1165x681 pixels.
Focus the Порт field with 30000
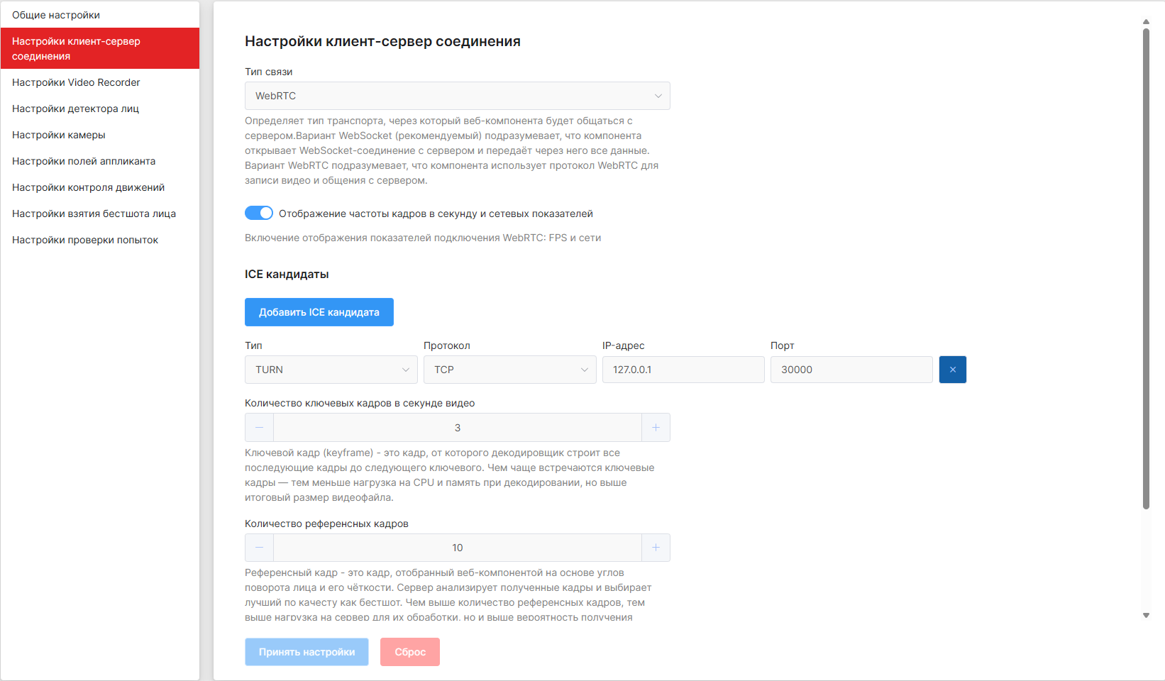click(851, 370)
